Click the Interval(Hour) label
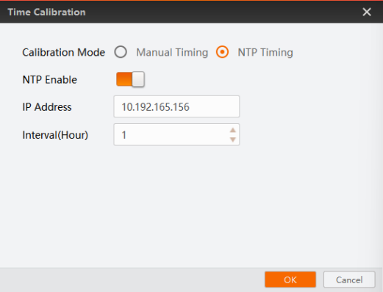The width and height of the screenshot is (383, 292). pyautogui.click(x=55, y=135)
